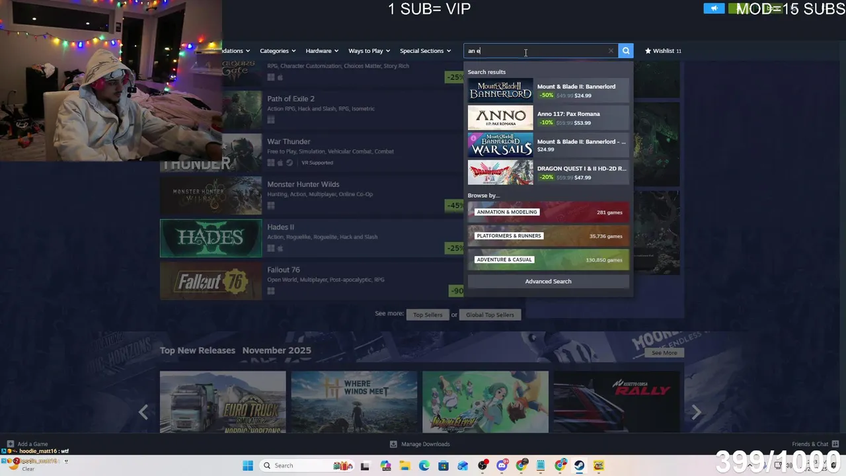Image resolution: width=846 pixels, height=476 pixels.
Task: Open the Ways to Play dropdown
Action: 369,51
